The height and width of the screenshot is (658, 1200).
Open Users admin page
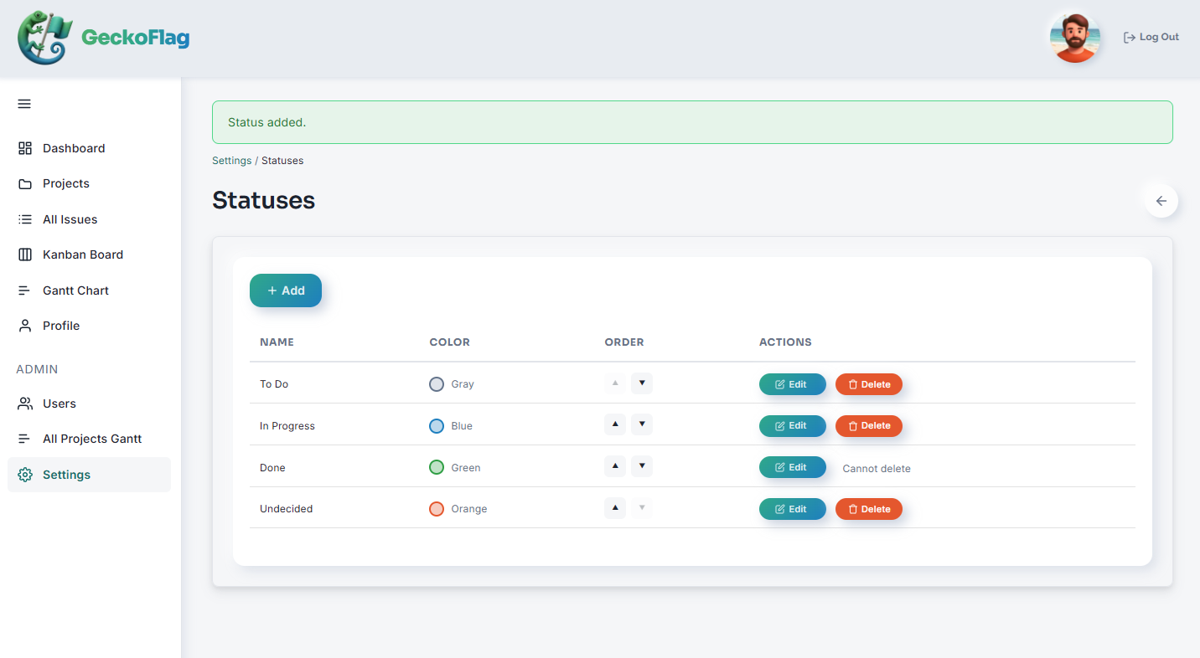pyautogui.click(x=90, y=404)
